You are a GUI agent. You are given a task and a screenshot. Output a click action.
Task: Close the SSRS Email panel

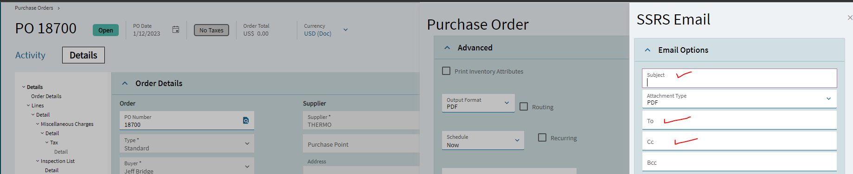click(x=850, y=18)
